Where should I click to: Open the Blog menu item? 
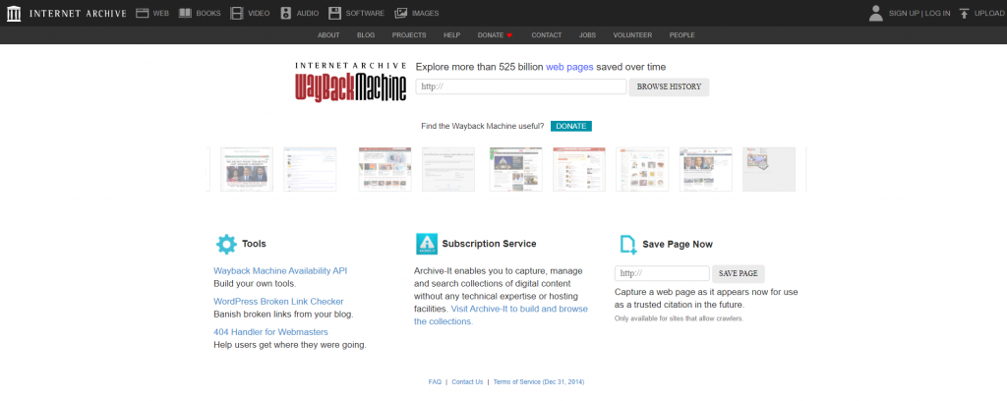[x=366, y=35]
